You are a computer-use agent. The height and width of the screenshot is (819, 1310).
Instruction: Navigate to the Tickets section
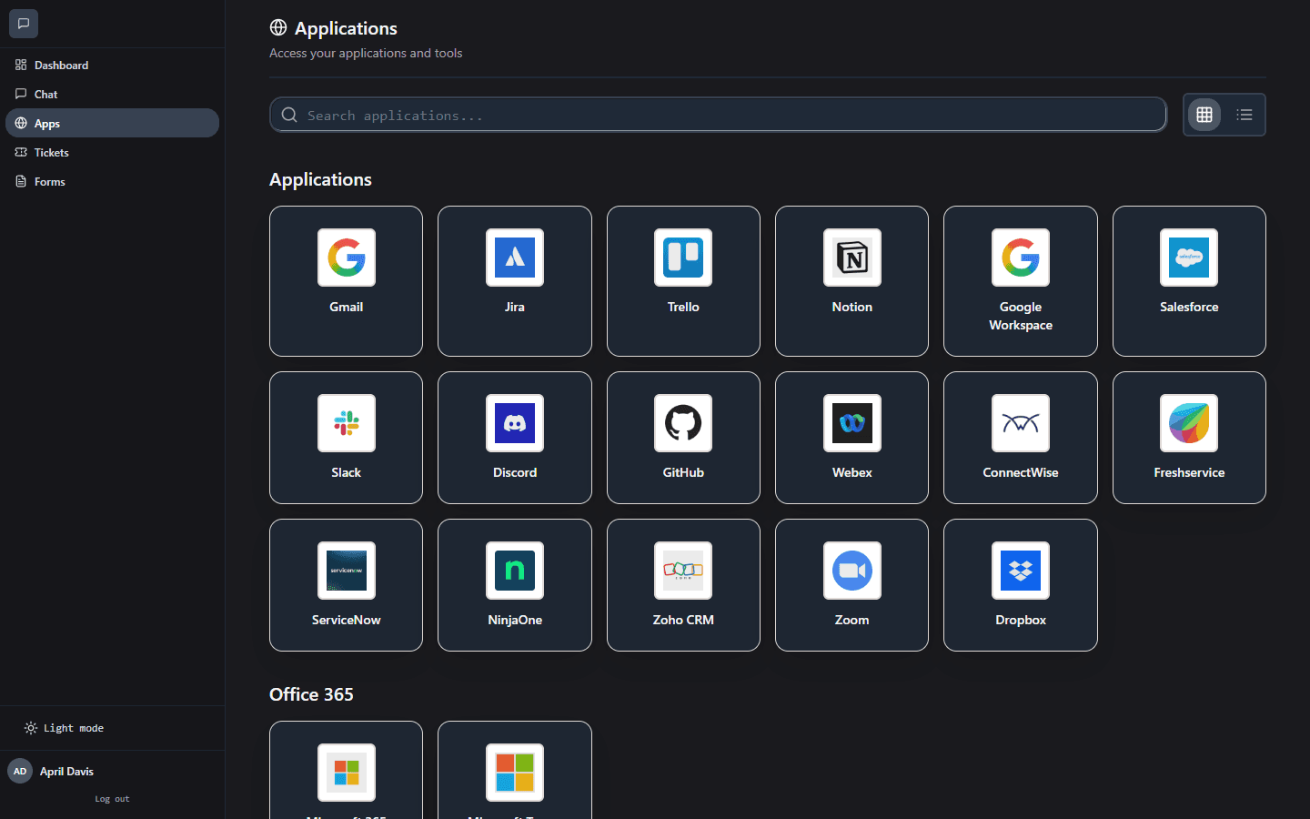coord(50,152)
